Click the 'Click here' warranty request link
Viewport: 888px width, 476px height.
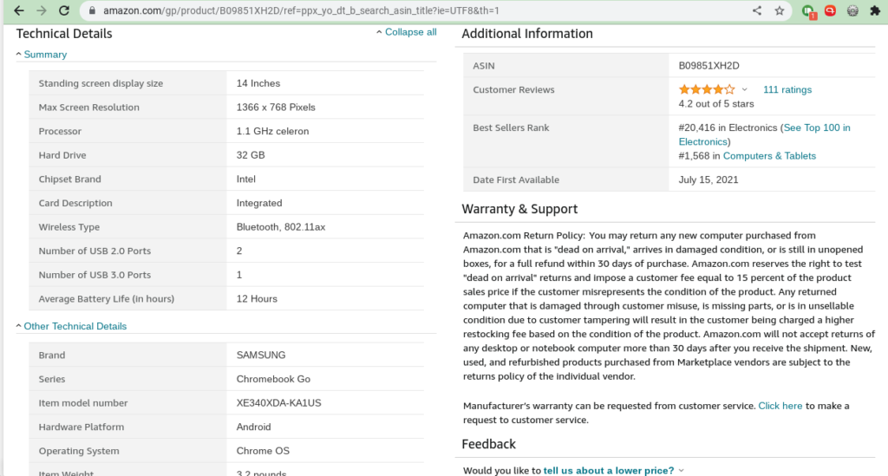780,406
